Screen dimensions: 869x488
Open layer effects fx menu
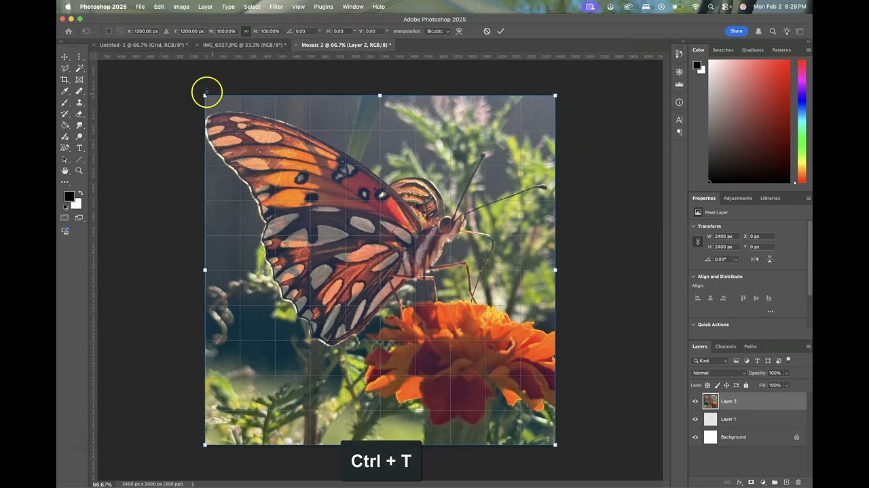pyautogui.click(x=739, y=482)
